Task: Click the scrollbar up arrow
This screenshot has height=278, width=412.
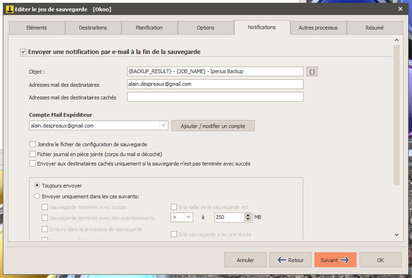Action: [x=397, y=40]
